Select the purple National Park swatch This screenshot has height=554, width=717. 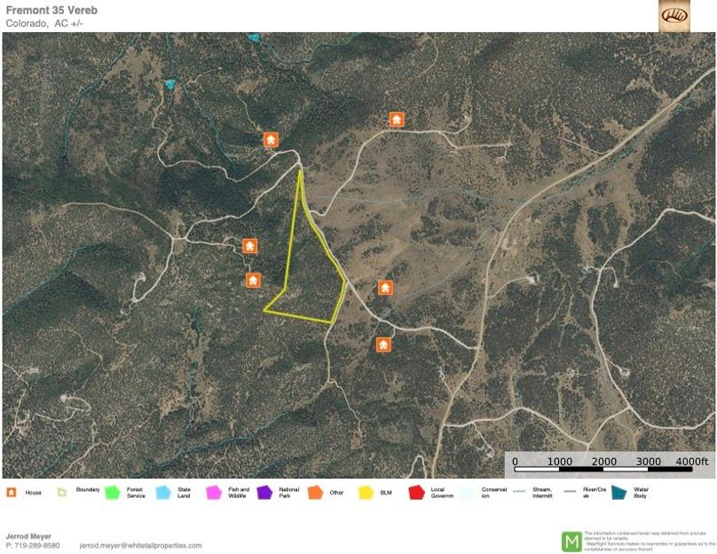pos(264,493)
